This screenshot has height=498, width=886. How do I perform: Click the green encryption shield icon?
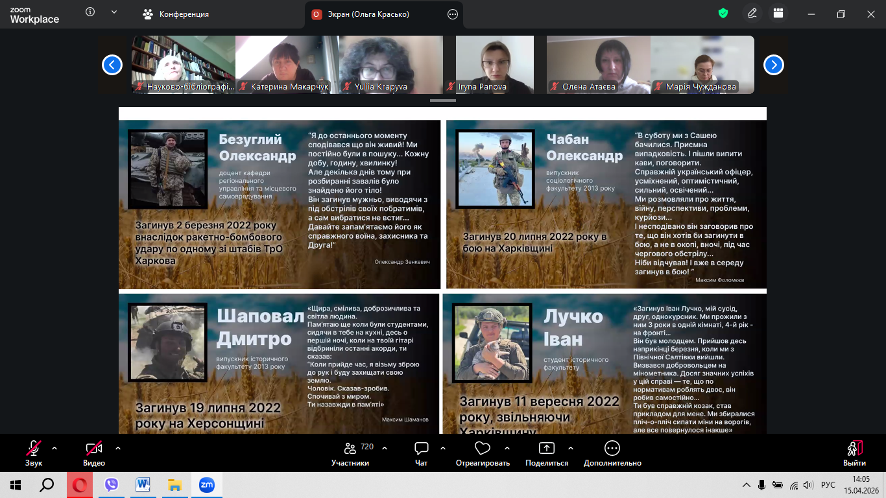coord(723,14)
